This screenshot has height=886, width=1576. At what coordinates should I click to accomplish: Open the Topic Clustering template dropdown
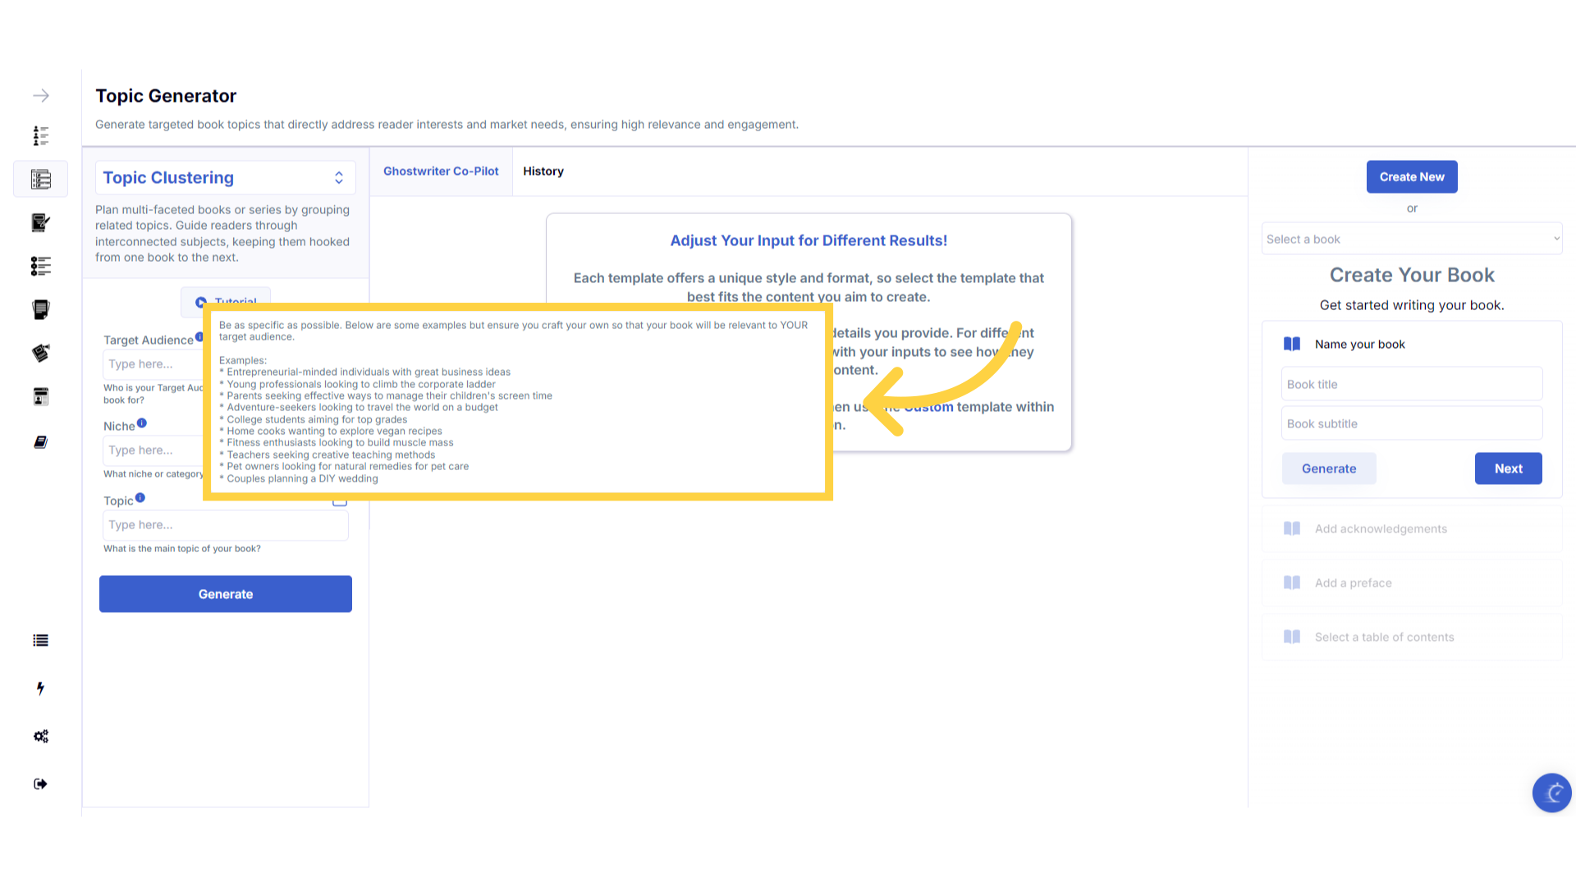coord(225,178)
